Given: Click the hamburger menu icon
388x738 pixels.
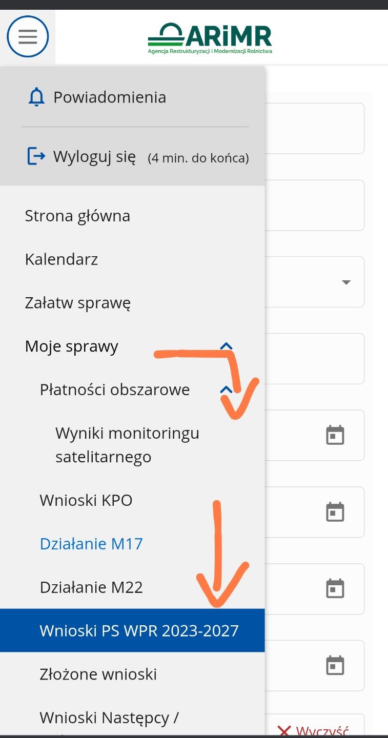Looking at the screenshot, I should click(28, 36).
